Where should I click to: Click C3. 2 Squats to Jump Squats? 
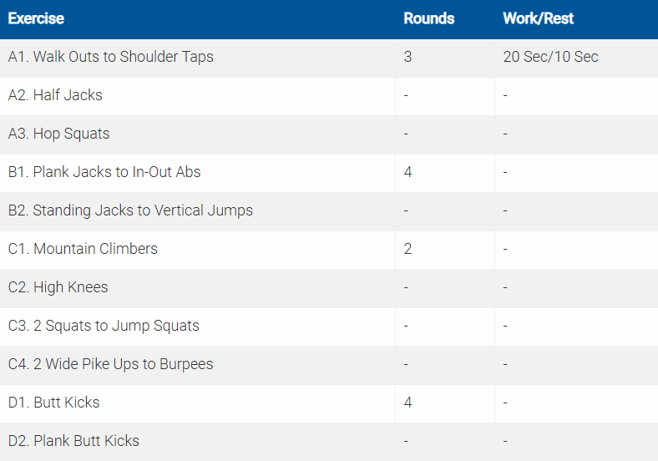[104, 326]
